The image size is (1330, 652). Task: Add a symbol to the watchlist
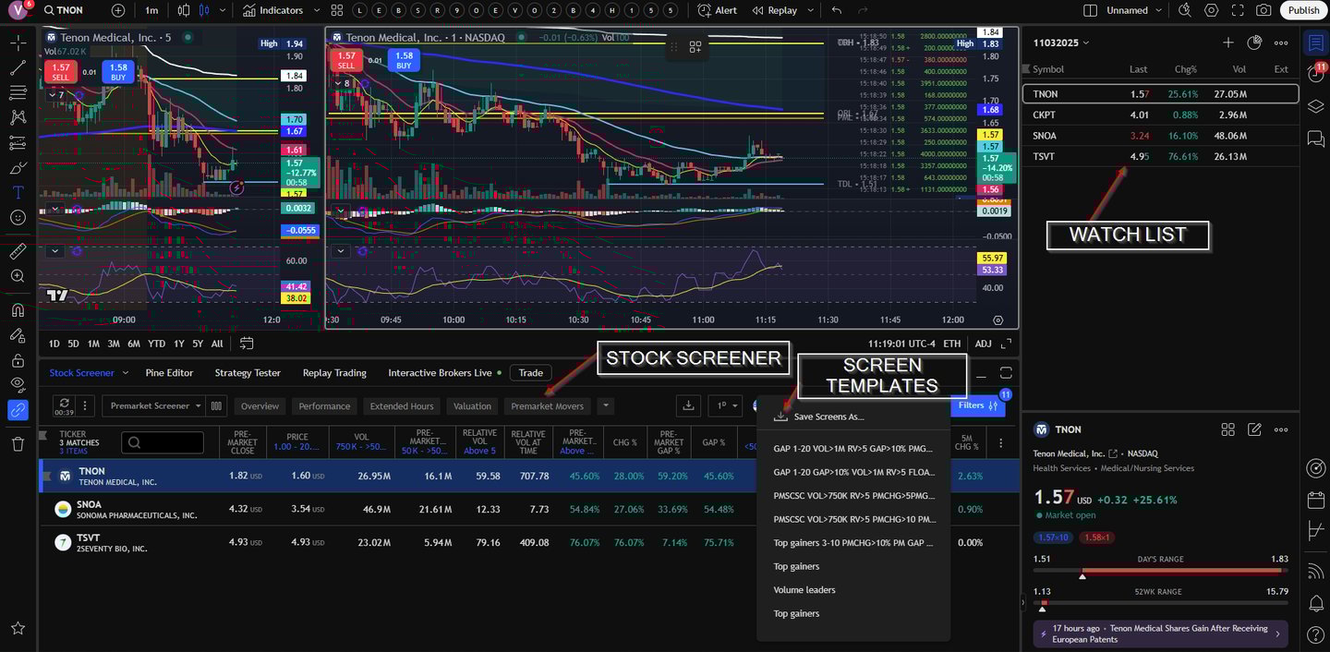pos(1227,42)
